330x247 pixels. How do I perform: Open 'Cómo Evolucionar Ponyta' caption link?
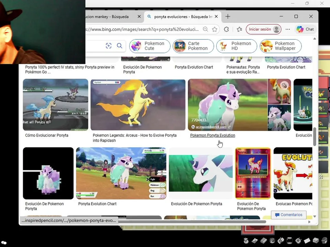47,135
